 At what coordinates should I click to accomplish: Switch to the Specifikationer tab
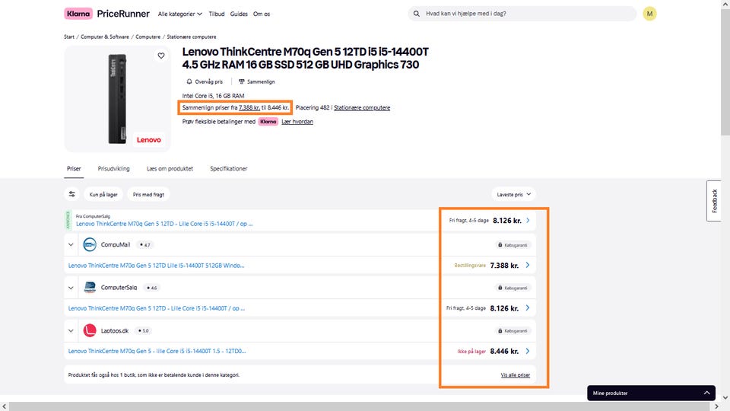tap(229, 169)
